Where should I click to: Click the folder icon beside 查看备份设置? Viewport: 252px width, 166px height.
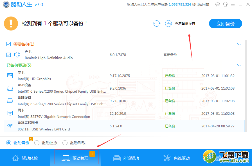(x=168, y=24)
